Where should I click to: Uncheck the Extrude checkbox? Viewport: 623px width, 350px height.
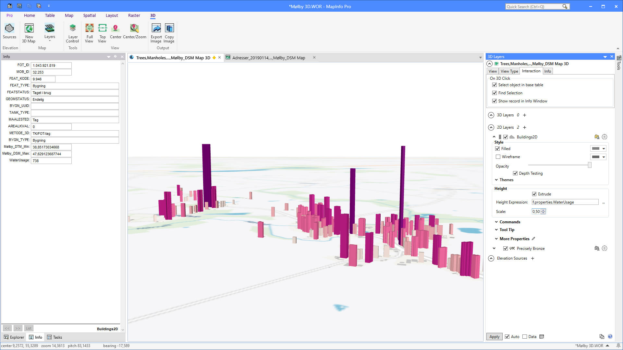coord(534,194)
